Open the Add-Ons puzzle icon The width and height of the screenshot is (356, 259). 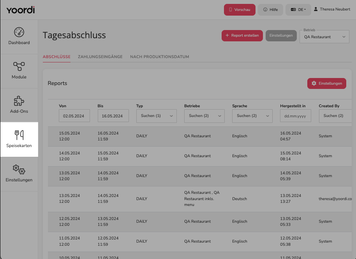tap(19, 101)
